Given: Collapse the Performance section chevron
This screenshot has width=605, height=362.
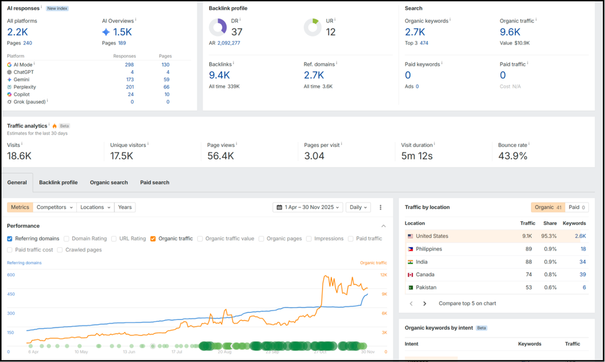Looking at the screenshot, I should coord(383,226).
